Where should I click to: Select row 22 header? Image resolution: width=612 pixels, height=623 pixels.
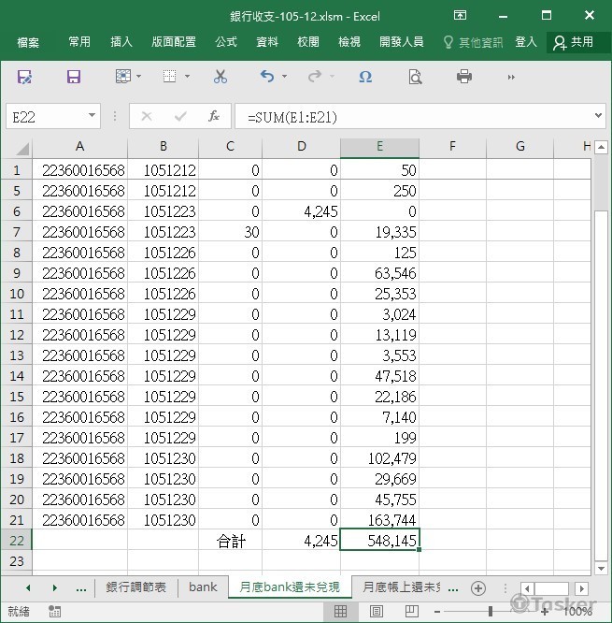[16, 541]
